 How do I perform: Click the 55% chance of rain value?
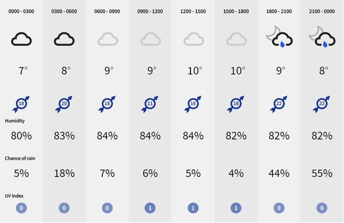(x=322, y=173)
